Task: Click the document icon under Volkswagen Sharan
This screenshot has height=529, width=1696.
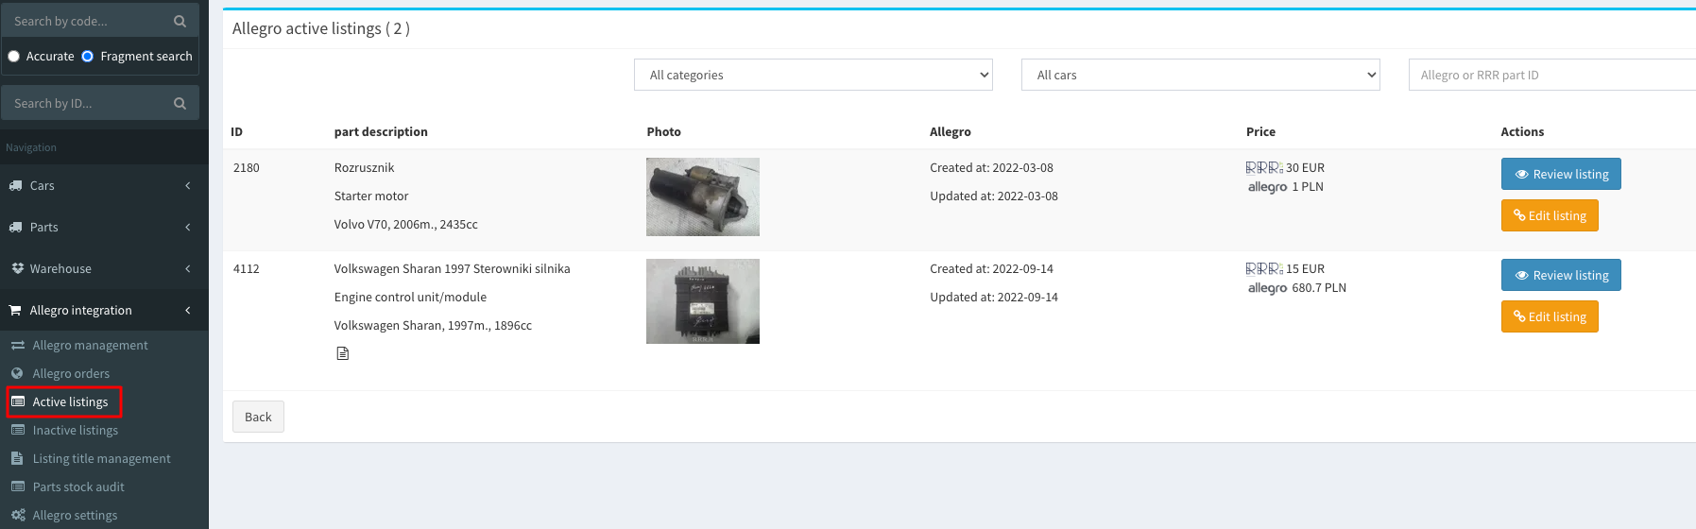Action: [343, 353]
